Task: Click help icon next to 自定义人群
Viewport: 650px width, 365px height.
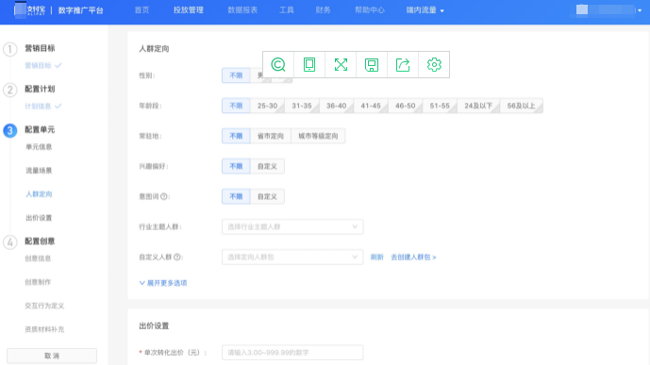Action: point(177,257)
